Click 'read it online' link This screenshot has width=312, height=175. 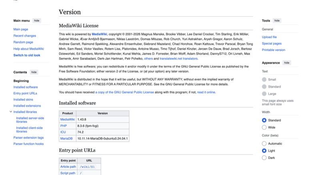click(206, 92)
